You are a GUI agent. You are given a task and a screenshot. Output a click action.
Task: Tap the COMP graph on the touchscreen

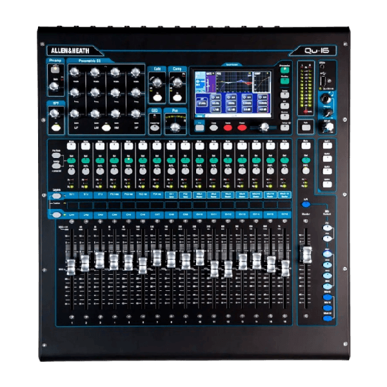263,82
